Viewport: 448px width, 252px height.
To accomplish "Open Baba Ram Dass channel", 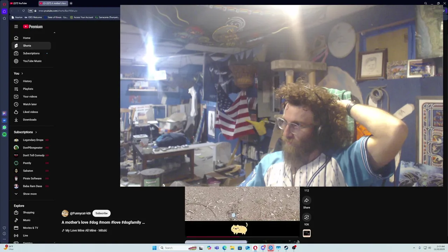I will click(31, 186).
